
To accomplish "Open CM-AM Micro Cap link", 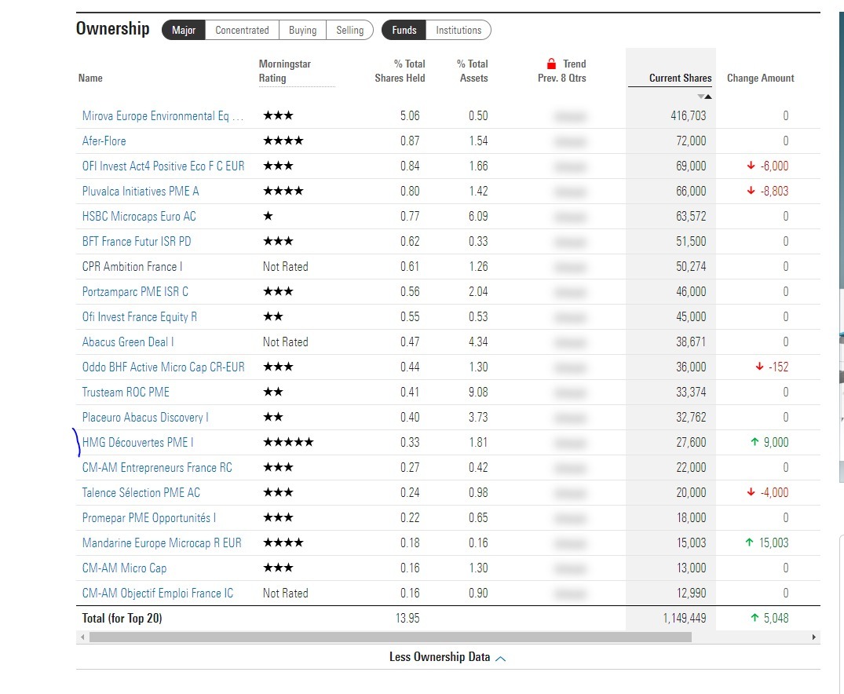I will [x=124, y=568].
